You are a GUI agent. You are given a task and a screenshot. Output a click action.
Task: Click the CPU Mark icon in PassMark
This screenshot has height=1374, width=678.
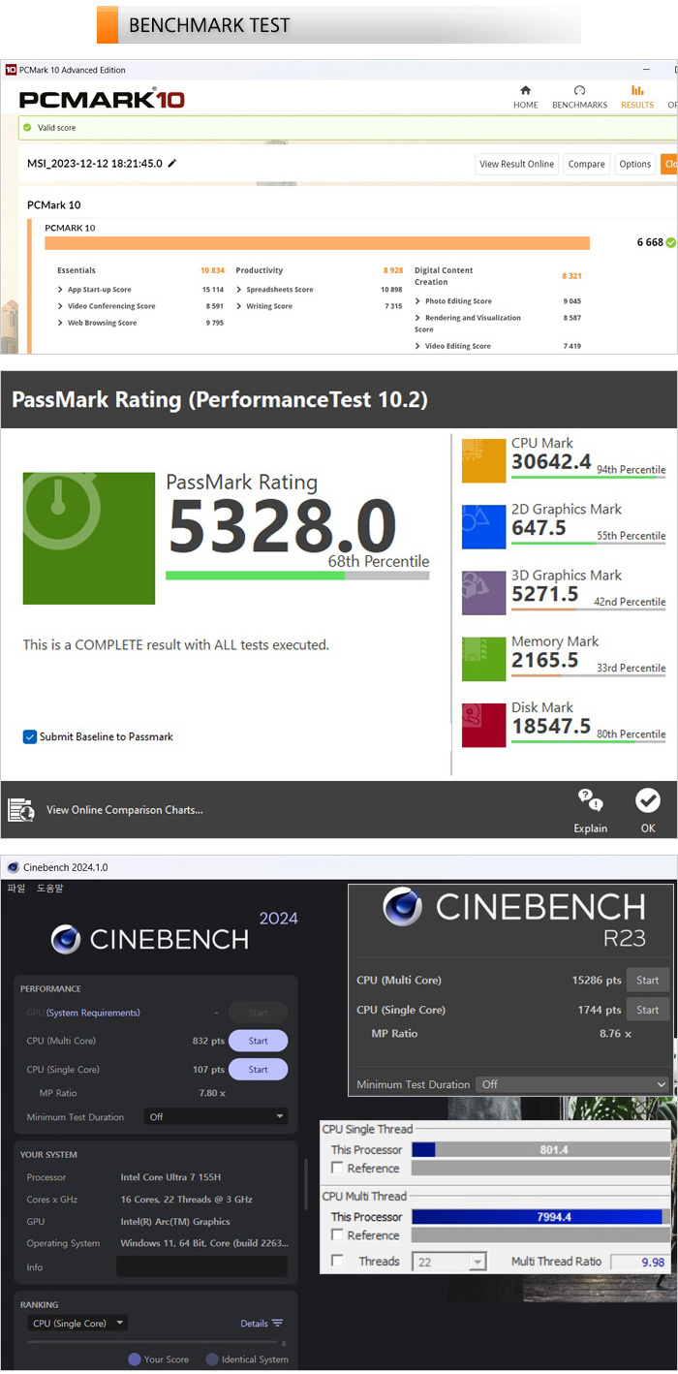[x=483, y=460]
